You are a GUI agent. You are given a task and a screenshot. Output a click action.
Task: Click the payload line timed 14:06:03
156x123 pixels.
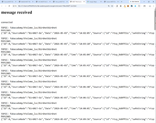click(78, 76)
